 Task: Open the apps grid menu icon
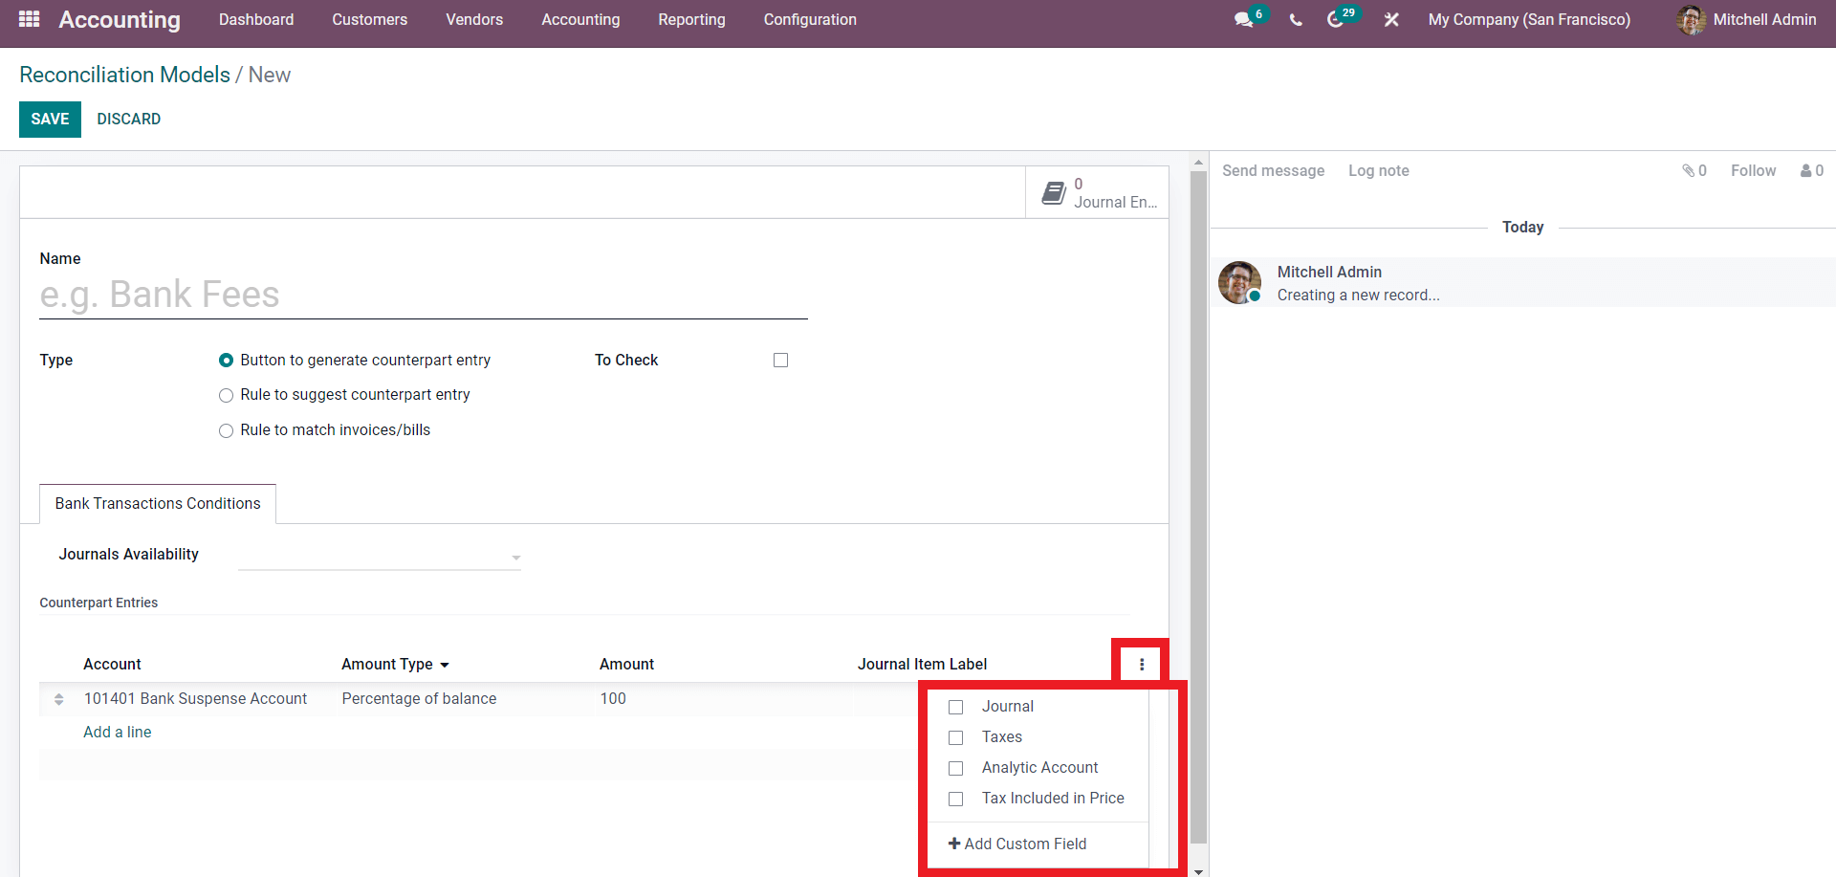[x=29, y=19]
